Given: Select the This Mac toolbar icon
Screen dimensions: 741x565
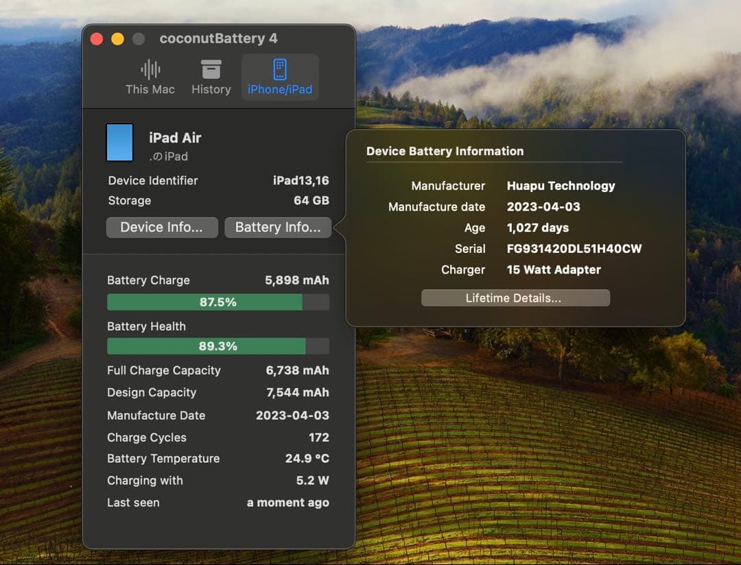Looking at the screenshot, I should point(150,75).
